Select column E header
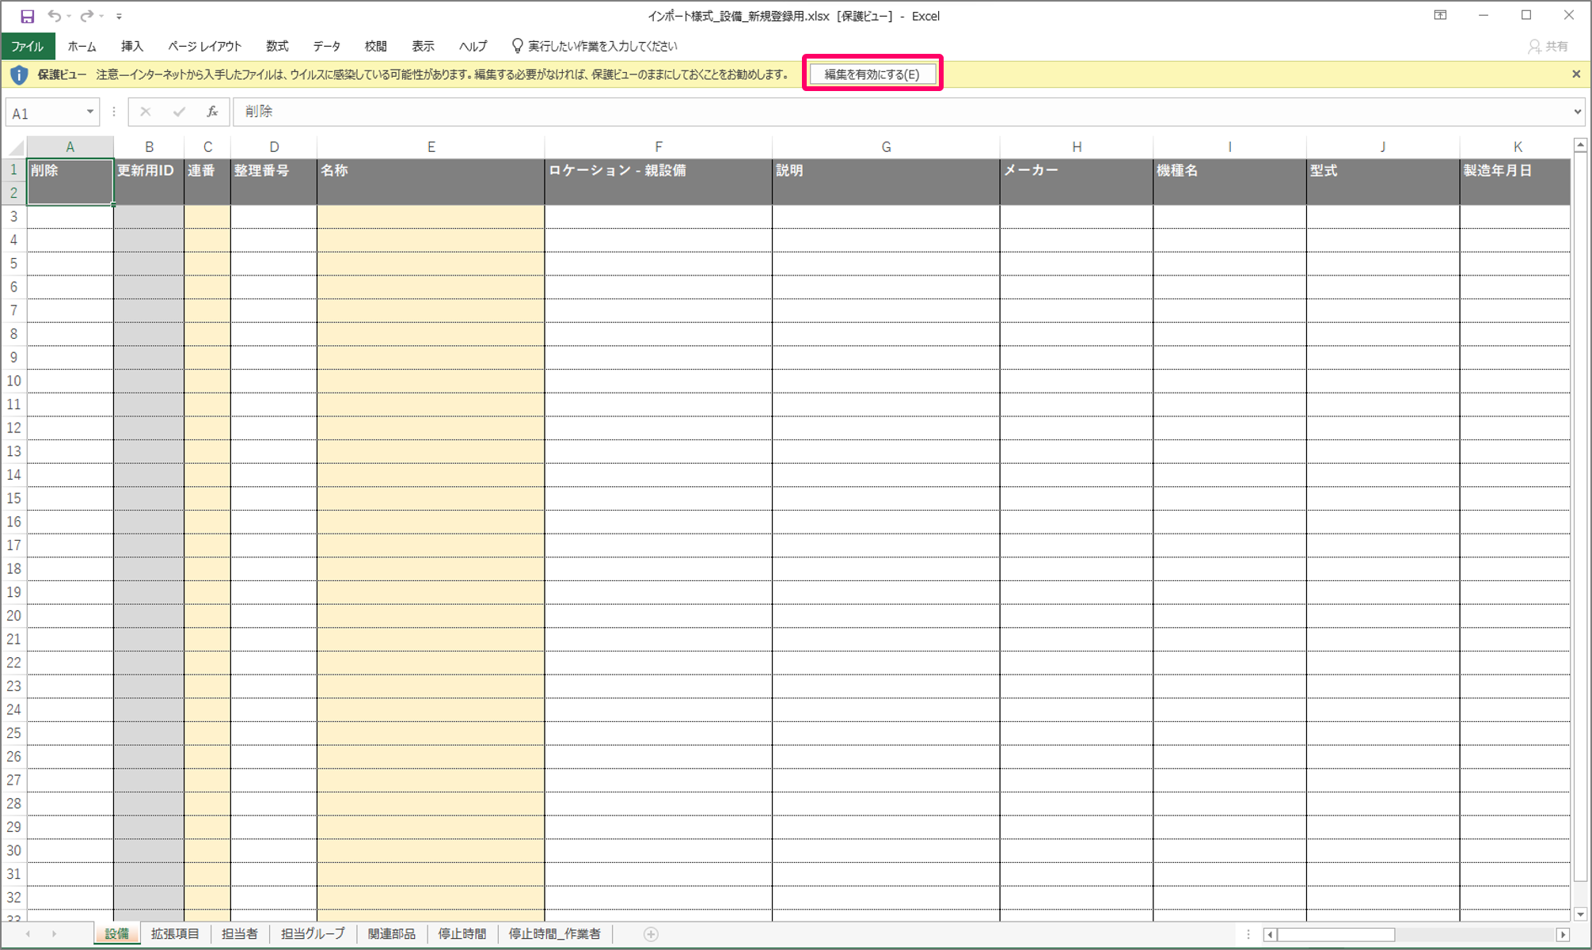This screenshot has height=950, width=1592. coord(431,147)
